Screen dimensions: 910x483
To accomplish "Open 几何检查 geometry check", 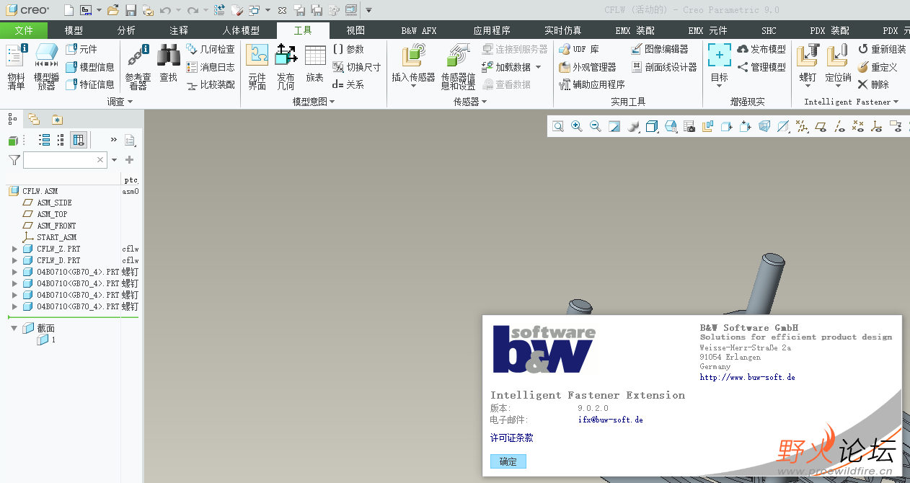I will (211, 49).
